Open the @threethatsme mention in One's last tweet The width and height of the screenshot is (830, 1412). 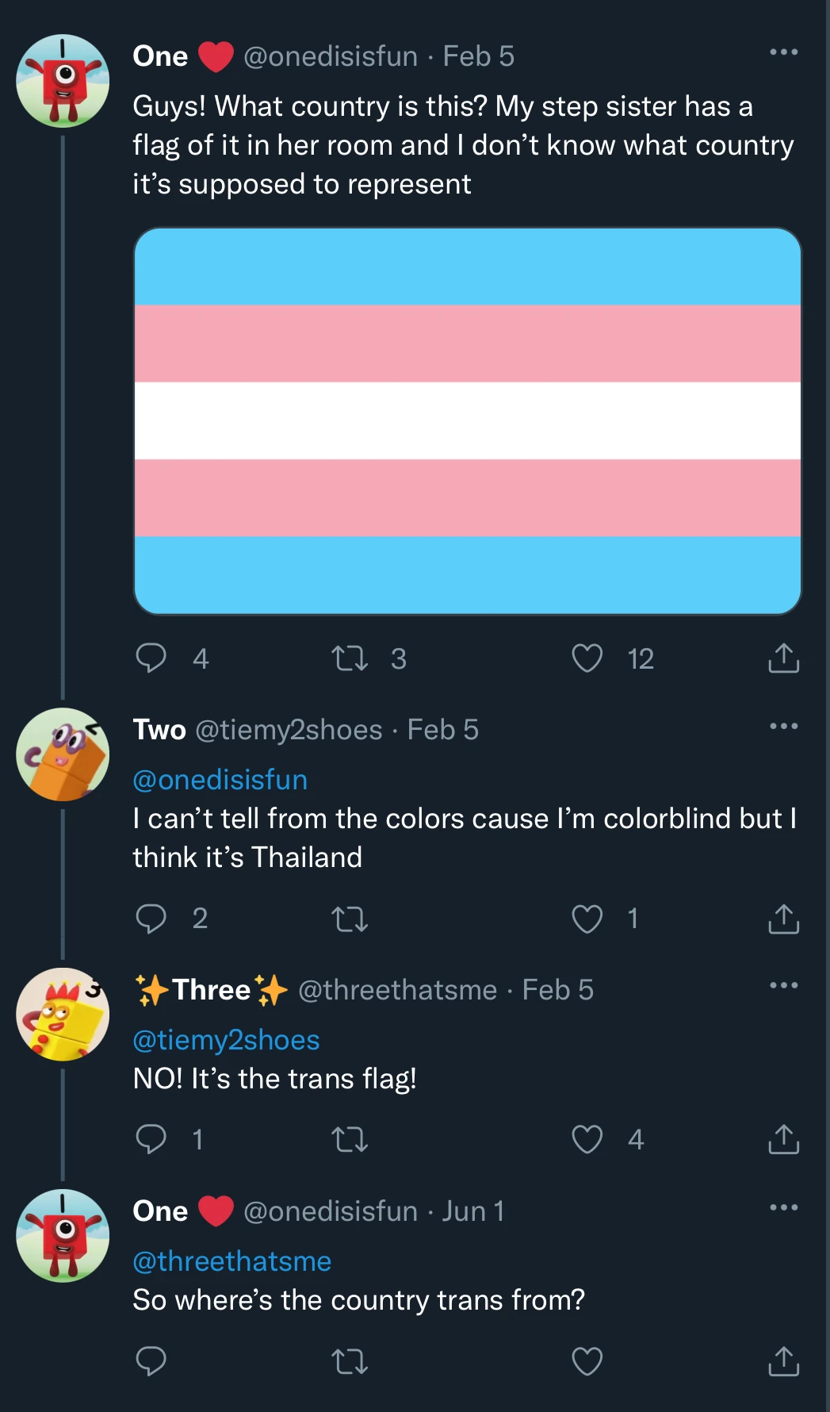(x=231, y=1260)
